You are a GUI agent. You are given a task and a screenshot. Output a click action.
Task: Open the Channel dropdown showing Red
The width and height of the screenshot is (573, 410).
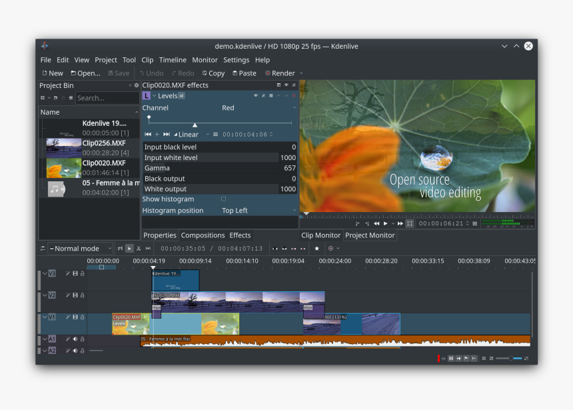[x=259, y=108]
